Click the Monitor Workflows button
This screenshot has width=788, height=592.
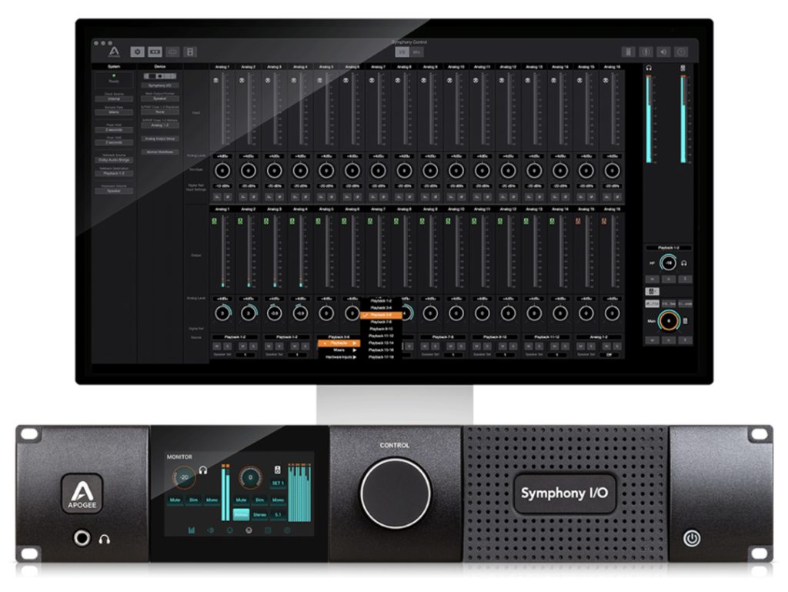tap(160, 152)
